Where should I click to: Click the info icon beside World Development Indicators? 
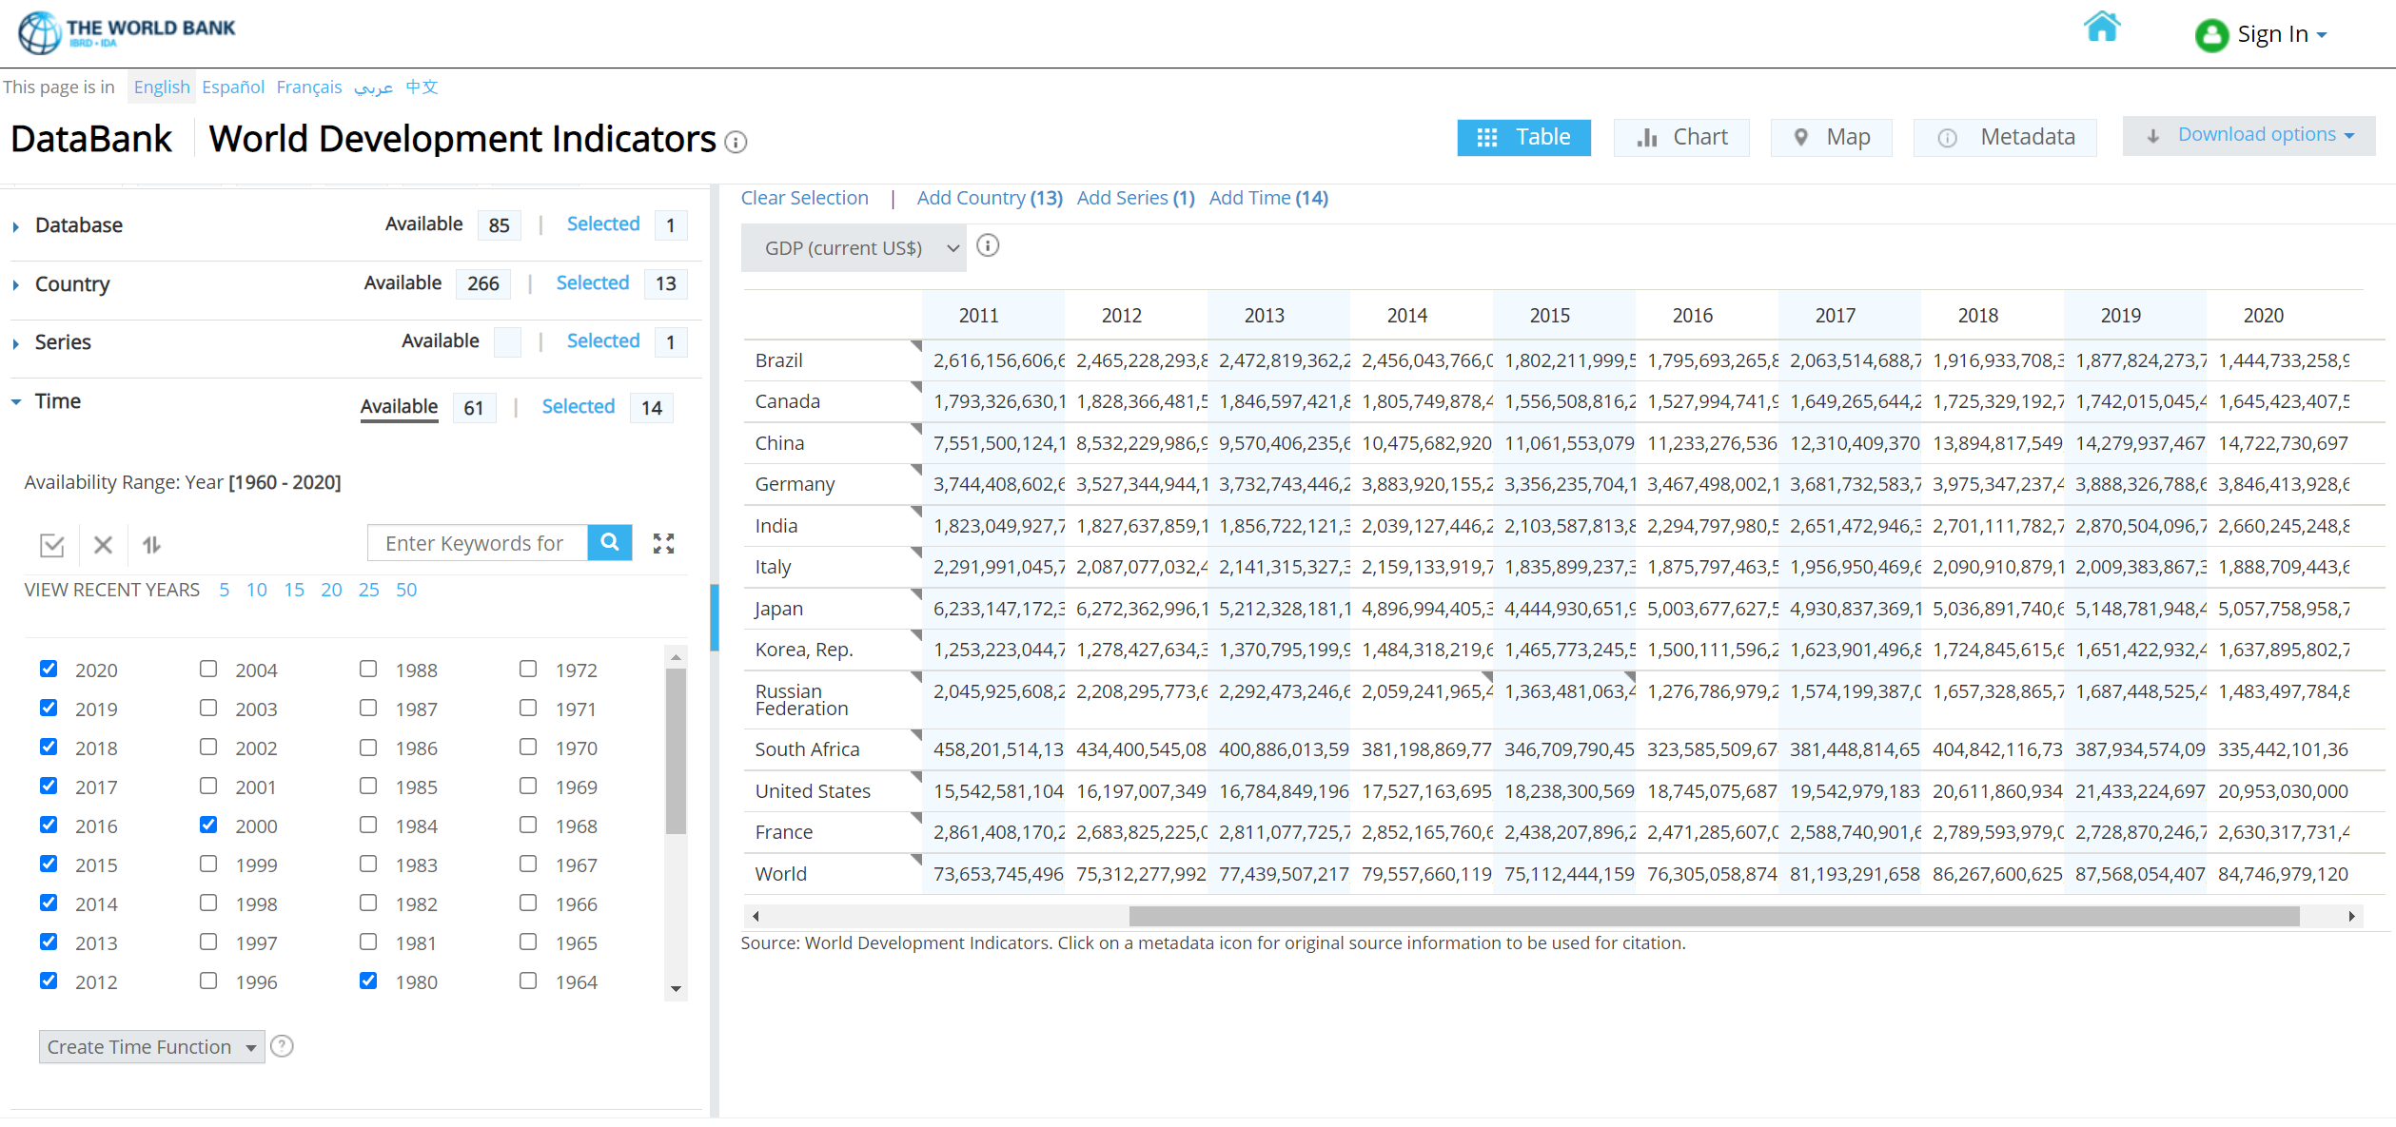[736, 143]
